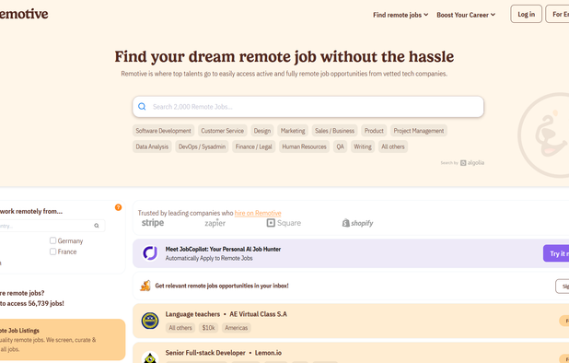
Task: Focus the Search 2,000 Remote Jobs field
Action: click(x=308, y=106)
